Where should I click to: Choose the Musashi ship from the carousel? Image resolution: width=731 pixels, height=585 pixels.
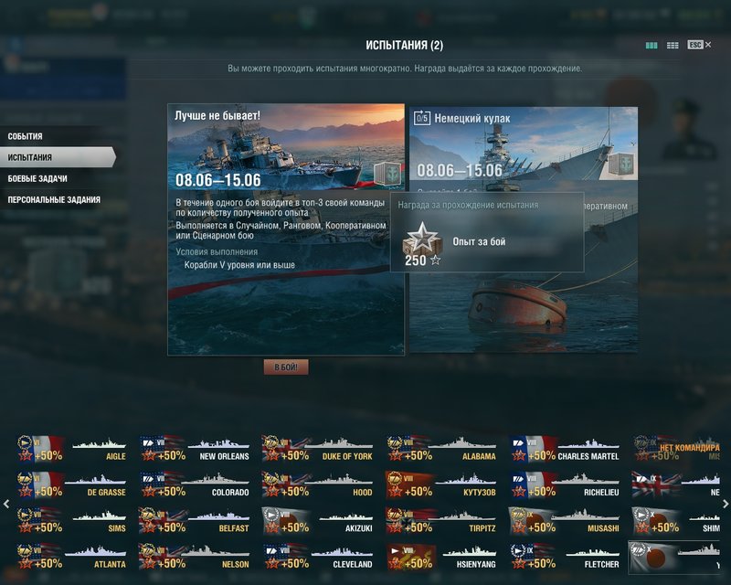564,521
